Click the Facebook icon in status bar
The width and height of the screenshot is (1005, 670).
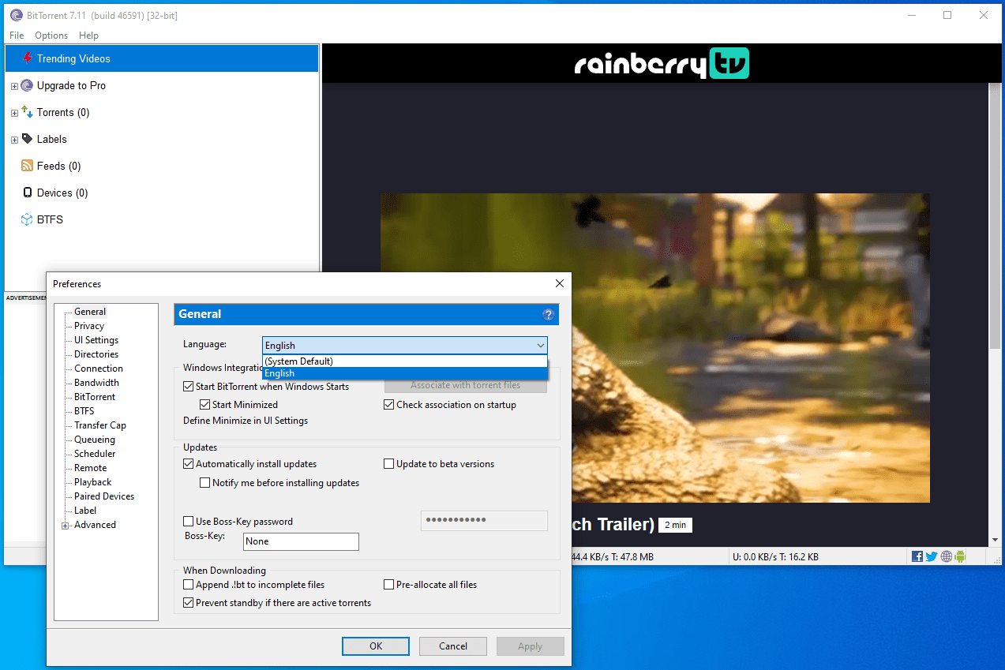(x=917, y=556)
